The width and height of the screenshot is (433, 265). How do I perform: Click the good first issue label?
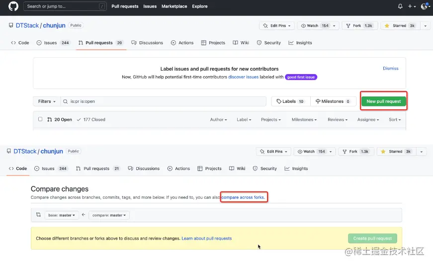(x=301, y=77)
